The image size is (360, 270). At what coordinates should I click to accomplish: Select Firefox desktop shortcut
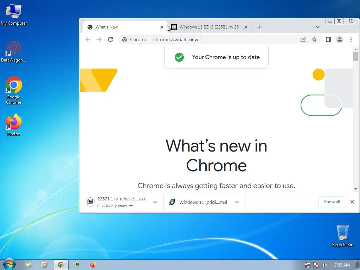point(14,125)
